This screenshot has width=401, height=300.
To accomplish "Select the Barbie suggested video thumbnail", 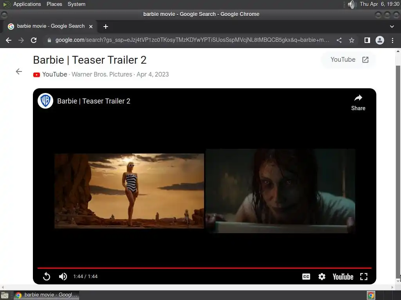I will (x=129, y=191).
